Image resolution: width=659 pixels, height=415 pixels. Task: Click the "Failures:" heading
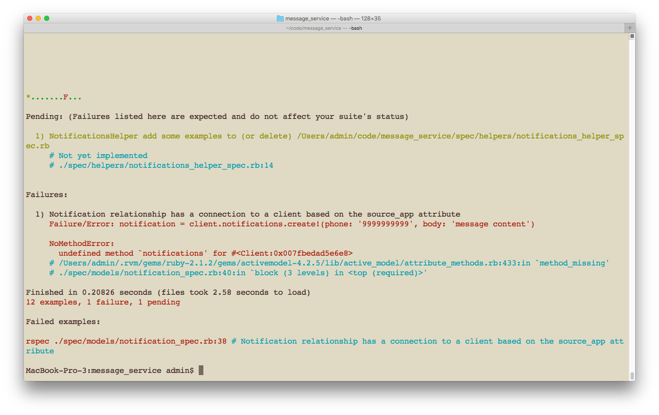(x=46, y=195)
